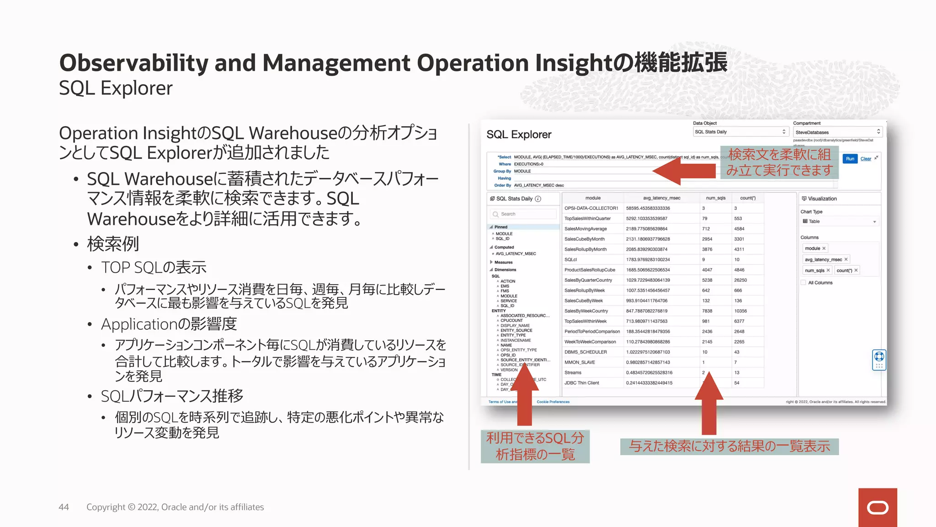This screenshot has width=936, height=527.
Task: Select the SERVICE dimension
Action: [x=508, y=301]
